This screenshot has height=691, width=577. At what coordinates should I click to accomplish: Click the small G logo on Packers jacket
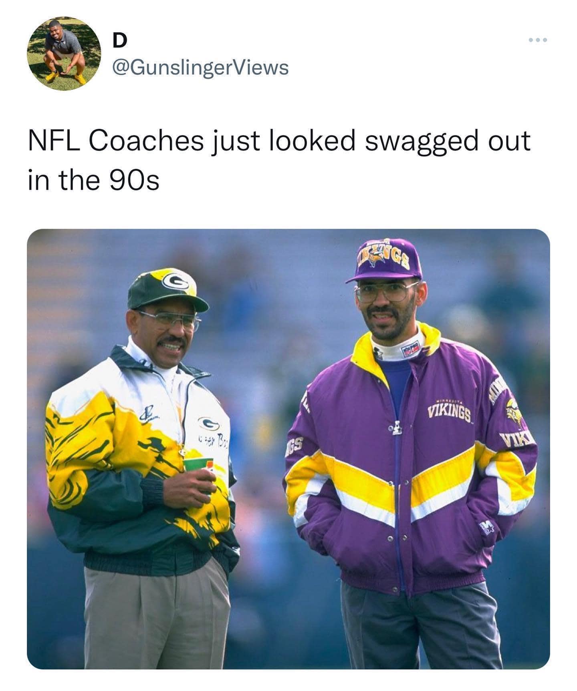tap(208, 423)
